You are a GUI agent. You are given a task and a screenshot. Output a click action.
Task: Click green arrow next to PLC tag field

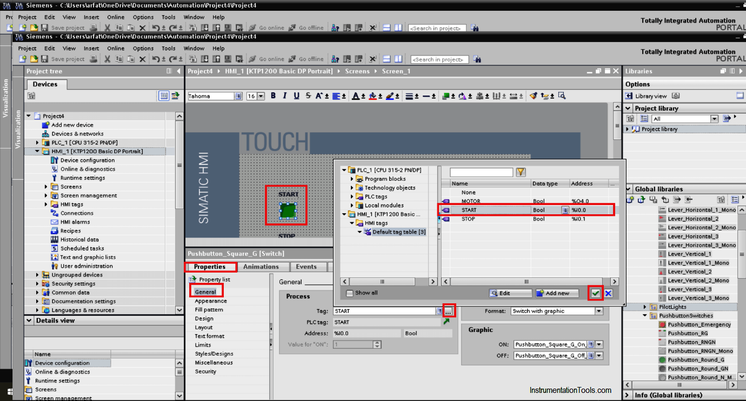tap(447, 322)
